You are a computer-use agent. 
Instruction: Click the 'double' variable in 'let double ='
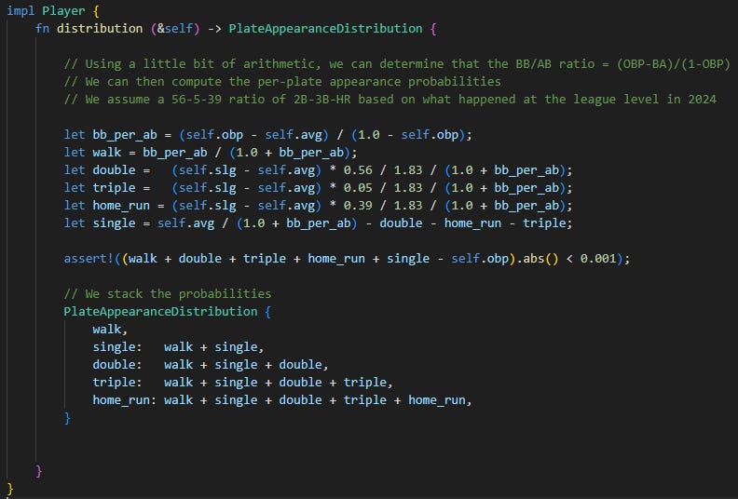tap(114, 170)
